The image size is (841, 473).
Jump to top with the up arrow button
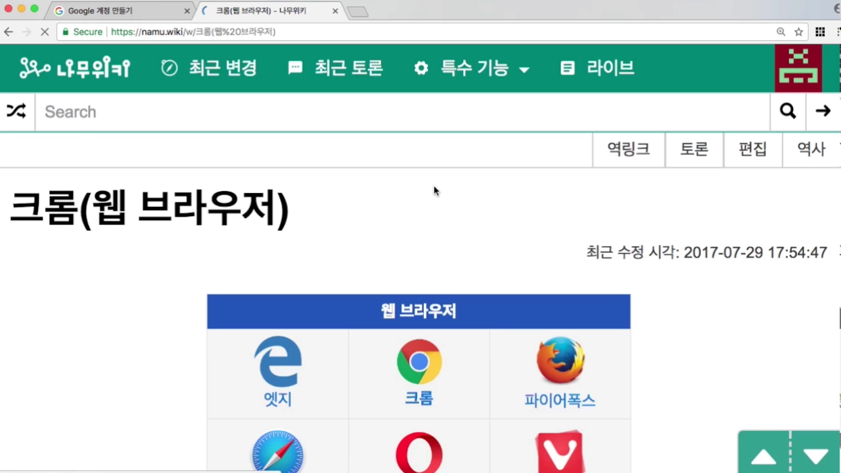click(x=763, y=457)
